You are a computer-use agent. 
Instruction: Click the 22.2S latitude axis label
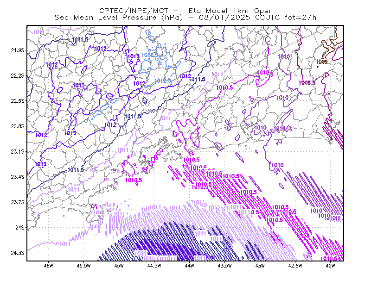pyautogui.click(x=18, y=75)
